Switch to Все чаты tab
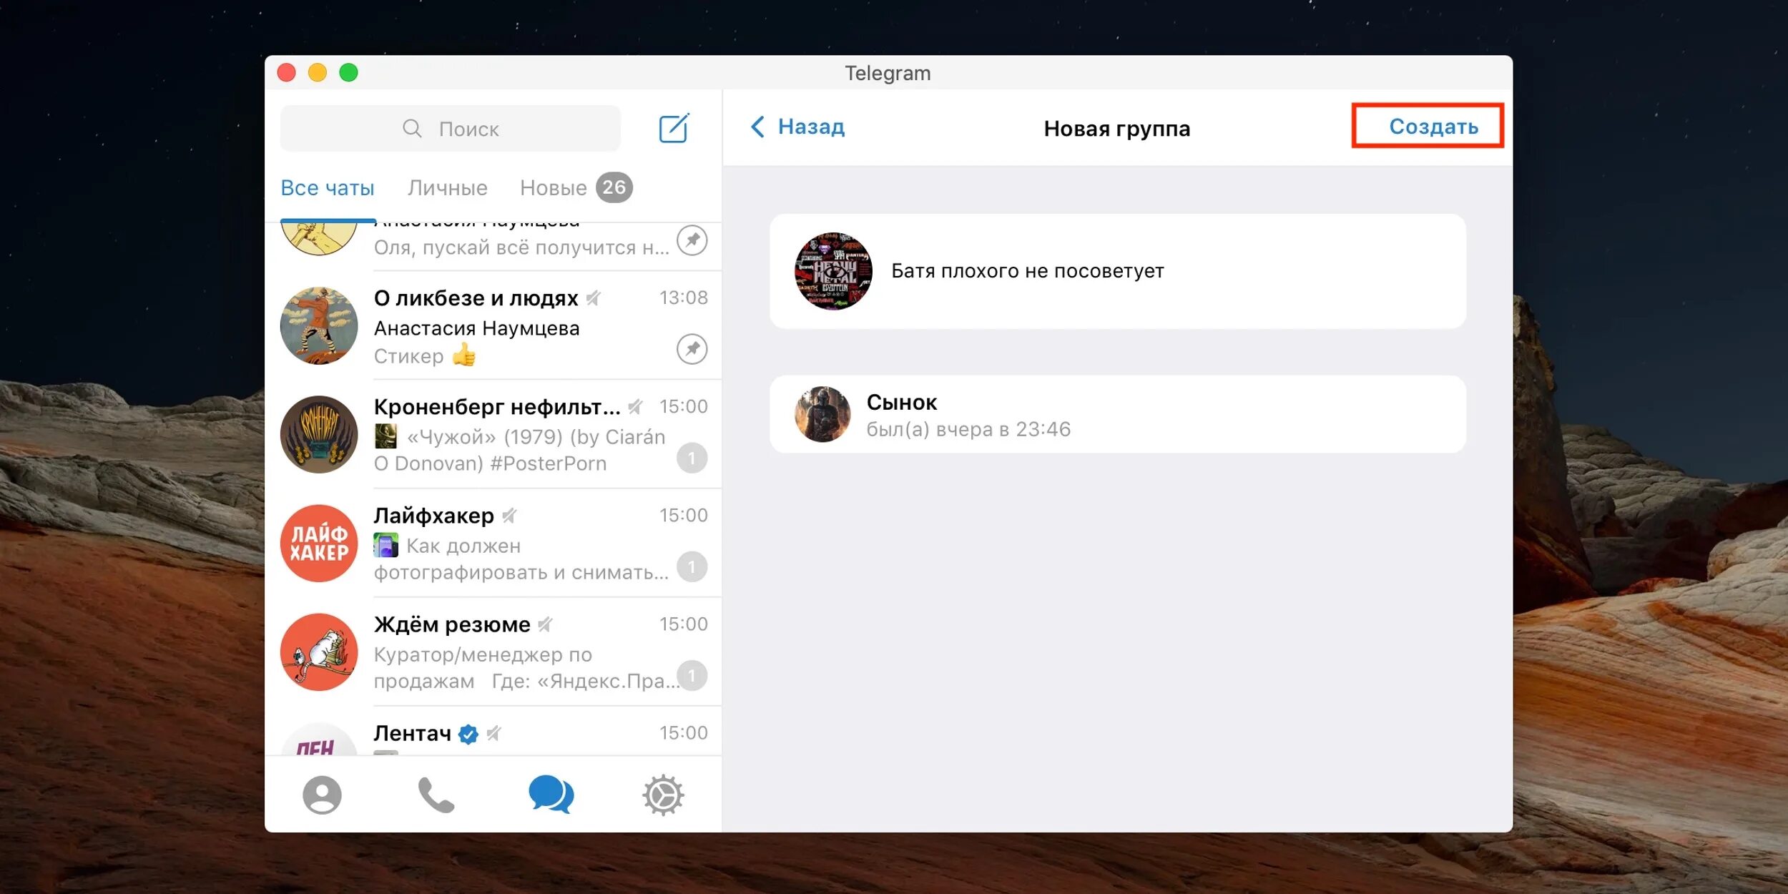The height and width of the screenshot is (894, 1788). (x=328, y=188)
